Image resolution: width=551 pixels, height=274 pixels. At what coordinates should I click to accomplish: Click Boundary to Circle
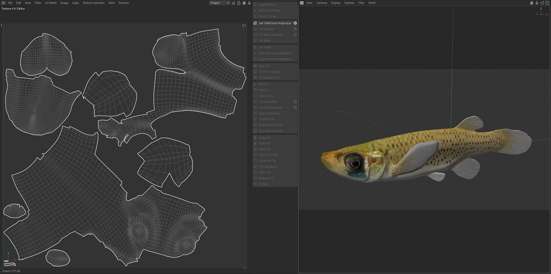click(271, 125)
